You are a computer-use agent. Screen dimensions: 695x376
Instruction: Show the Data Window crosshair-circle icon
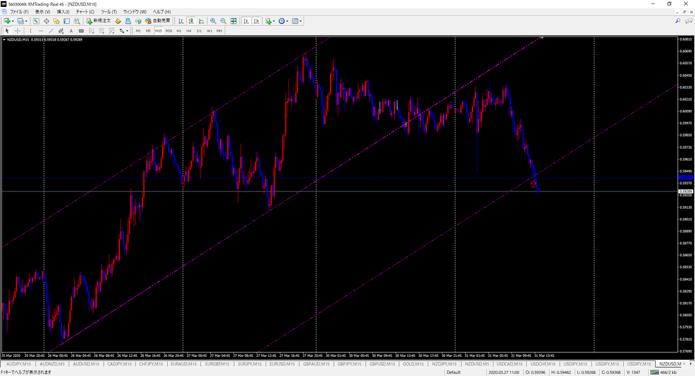46,21
